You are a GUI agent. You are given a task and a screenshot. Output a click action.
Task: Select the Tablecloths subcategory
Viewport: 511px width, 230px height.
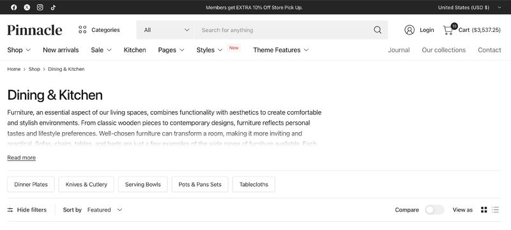(x=254, y=185)
